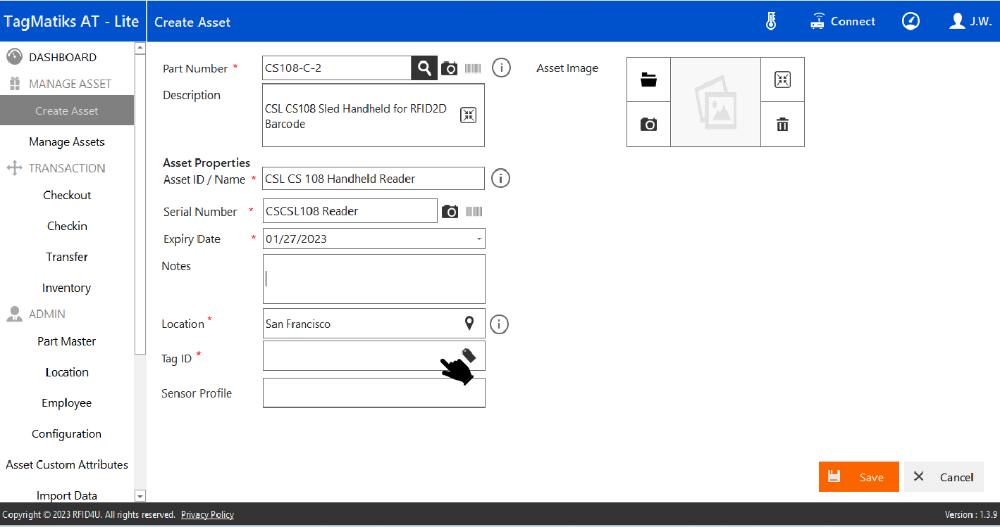Open the Privacy Policy link

click(x=207, y=514)
